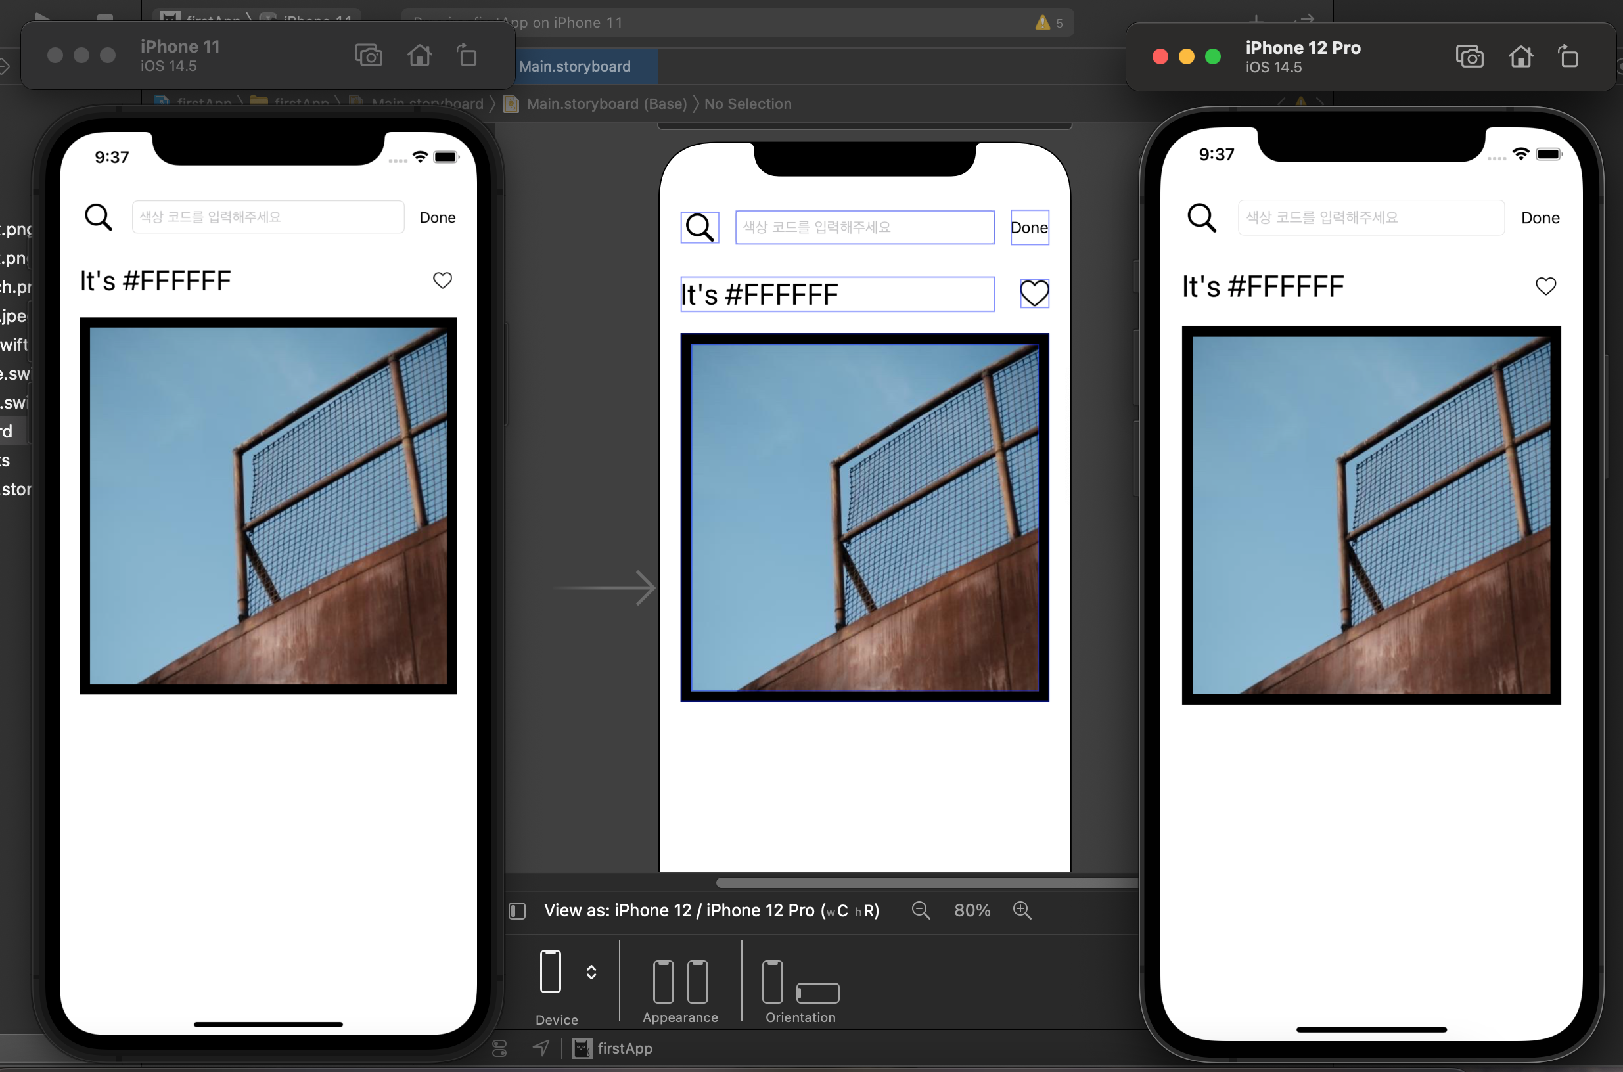Image resolution: width=1623 pixels, height=1072 pixels.
Task: Open Main.storyboard (Base) breadcrumb menu
Action: pyautogui.click(x=606, y=104)
